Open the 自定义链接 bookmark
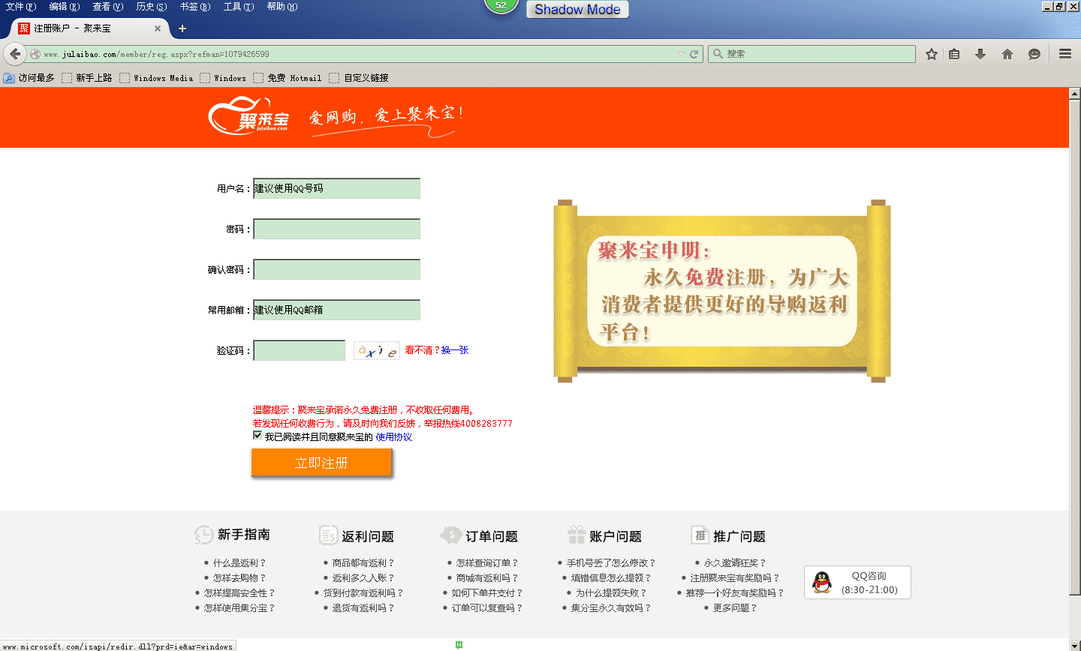 (x=359, y=78)
